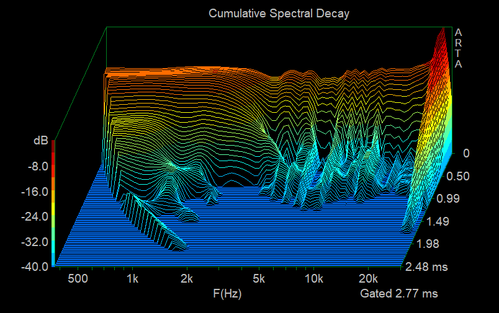
Task: Click the 5k frequency tick label
Action: tap(259, 279)
